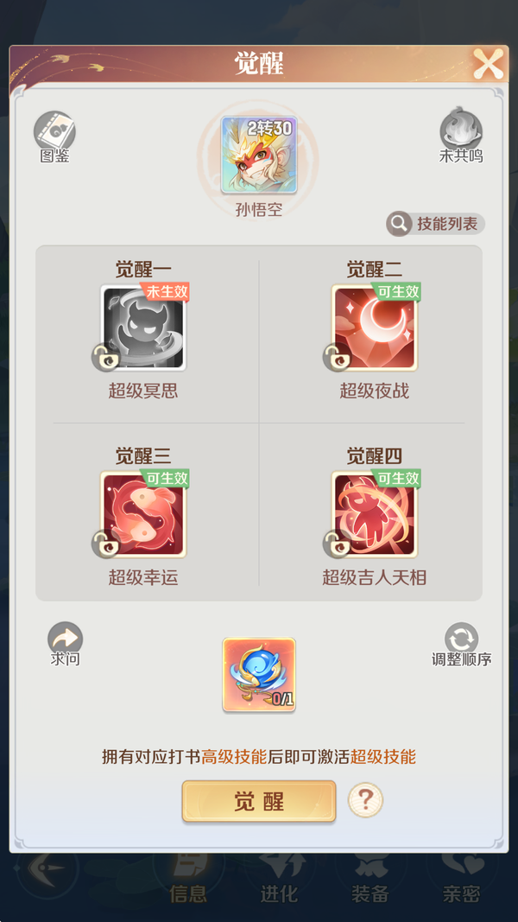Click the 调整顺序 reorder icon
Viewport: 518px width, 922px height.
coord(462,639)
